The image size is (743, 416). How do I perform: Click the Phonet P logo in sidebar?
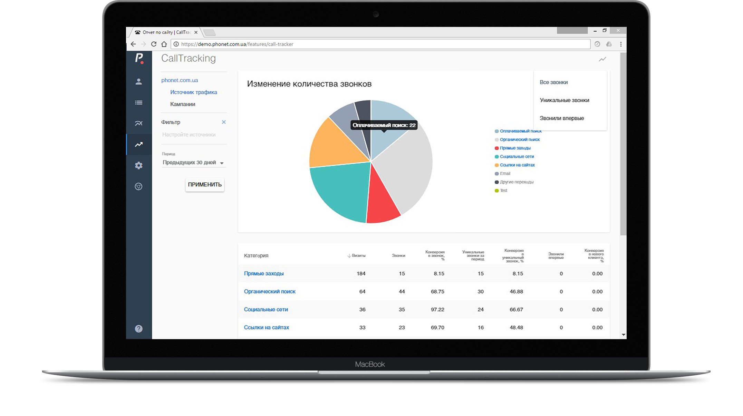(x=139, y=58)
